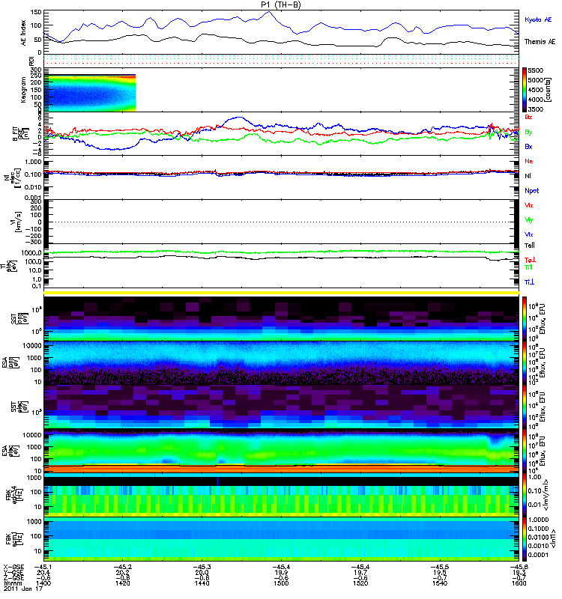562x599 pixels.
Task: Click the keogram counts color bar
Action: tap(526, 89)
